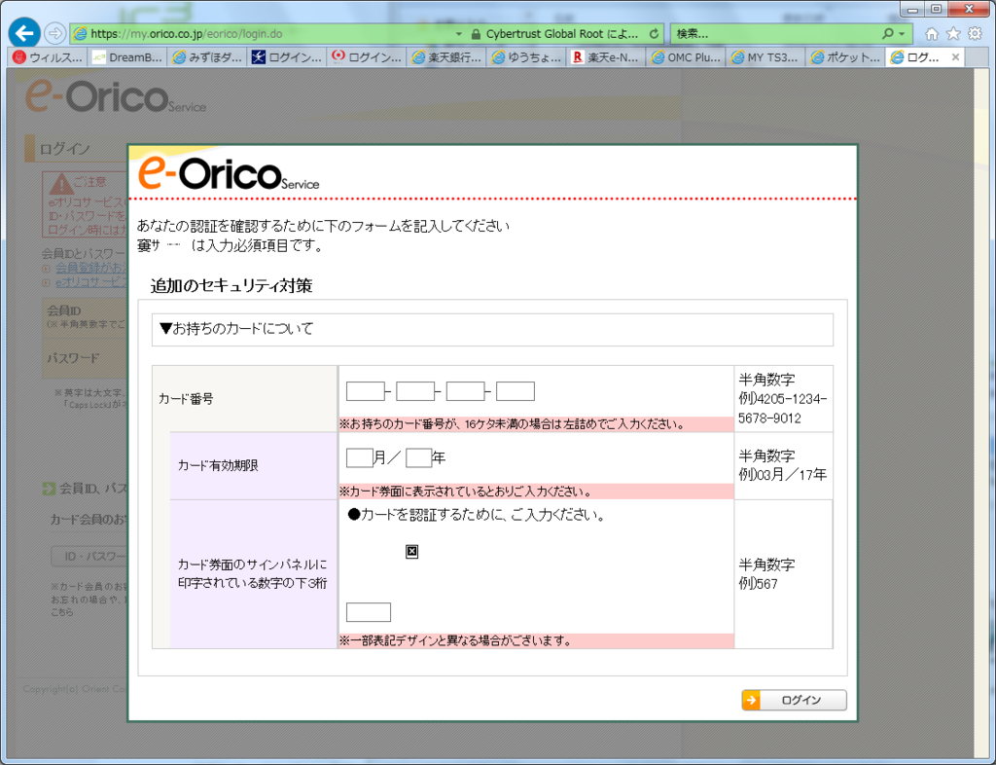Click the 例)567 example text
The width and height of the screenshot is (996, 765).
click(758, 584)
